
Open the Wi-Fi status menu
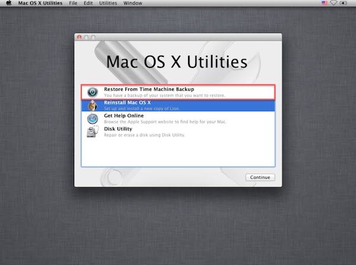[x=333, y=3]
